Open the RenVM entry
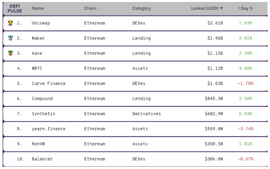Screen dimensions: 270x169 38,144
